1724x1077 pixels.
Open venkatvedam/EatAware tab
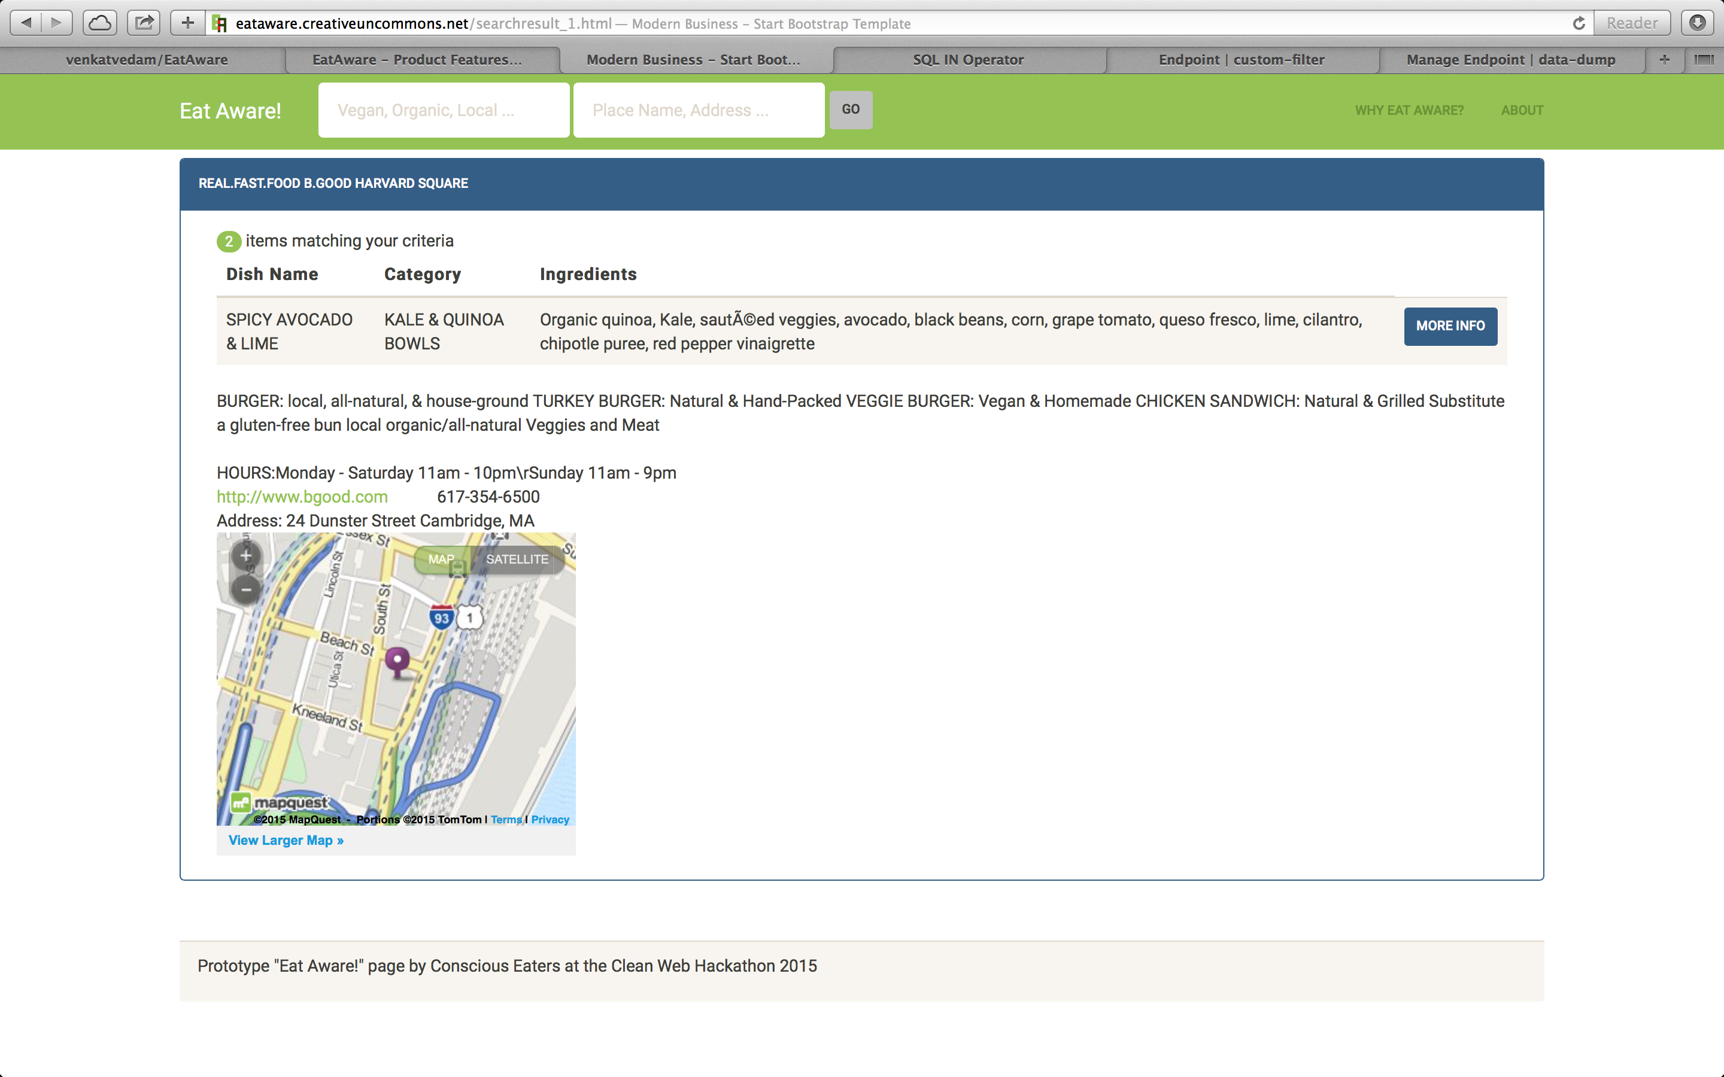pos(147,60)
